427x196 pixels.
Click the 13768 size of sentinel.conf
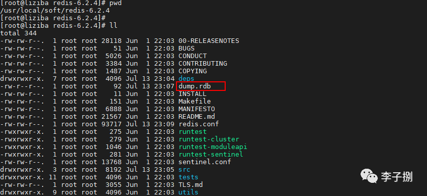(x=112, y=162)
